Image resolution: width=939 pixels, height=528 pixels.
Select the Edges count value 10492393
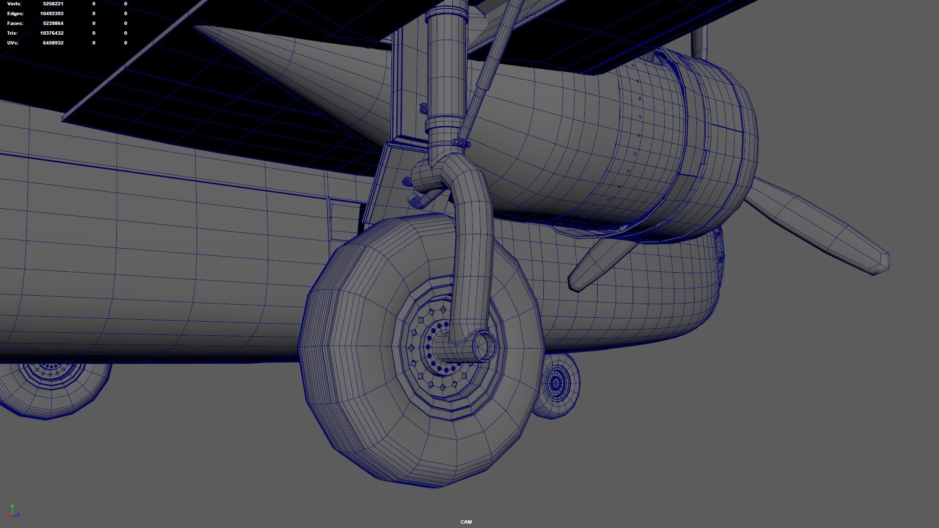(52, 14)
